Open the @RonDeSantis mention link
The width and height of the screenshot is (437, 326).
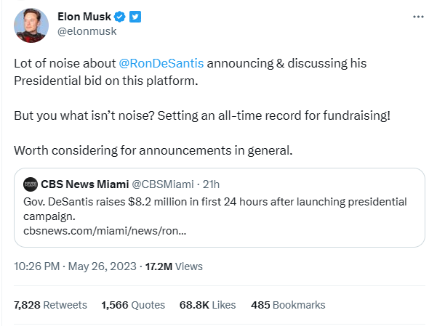pyautogui.click(x=161, y=63)
